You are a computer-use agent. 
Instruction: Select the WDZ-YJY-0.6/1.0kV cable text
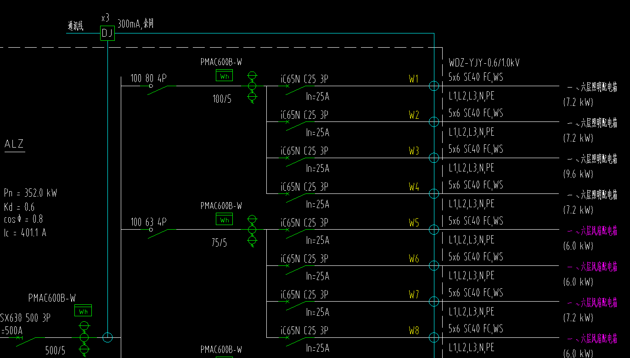click(484, 63)
